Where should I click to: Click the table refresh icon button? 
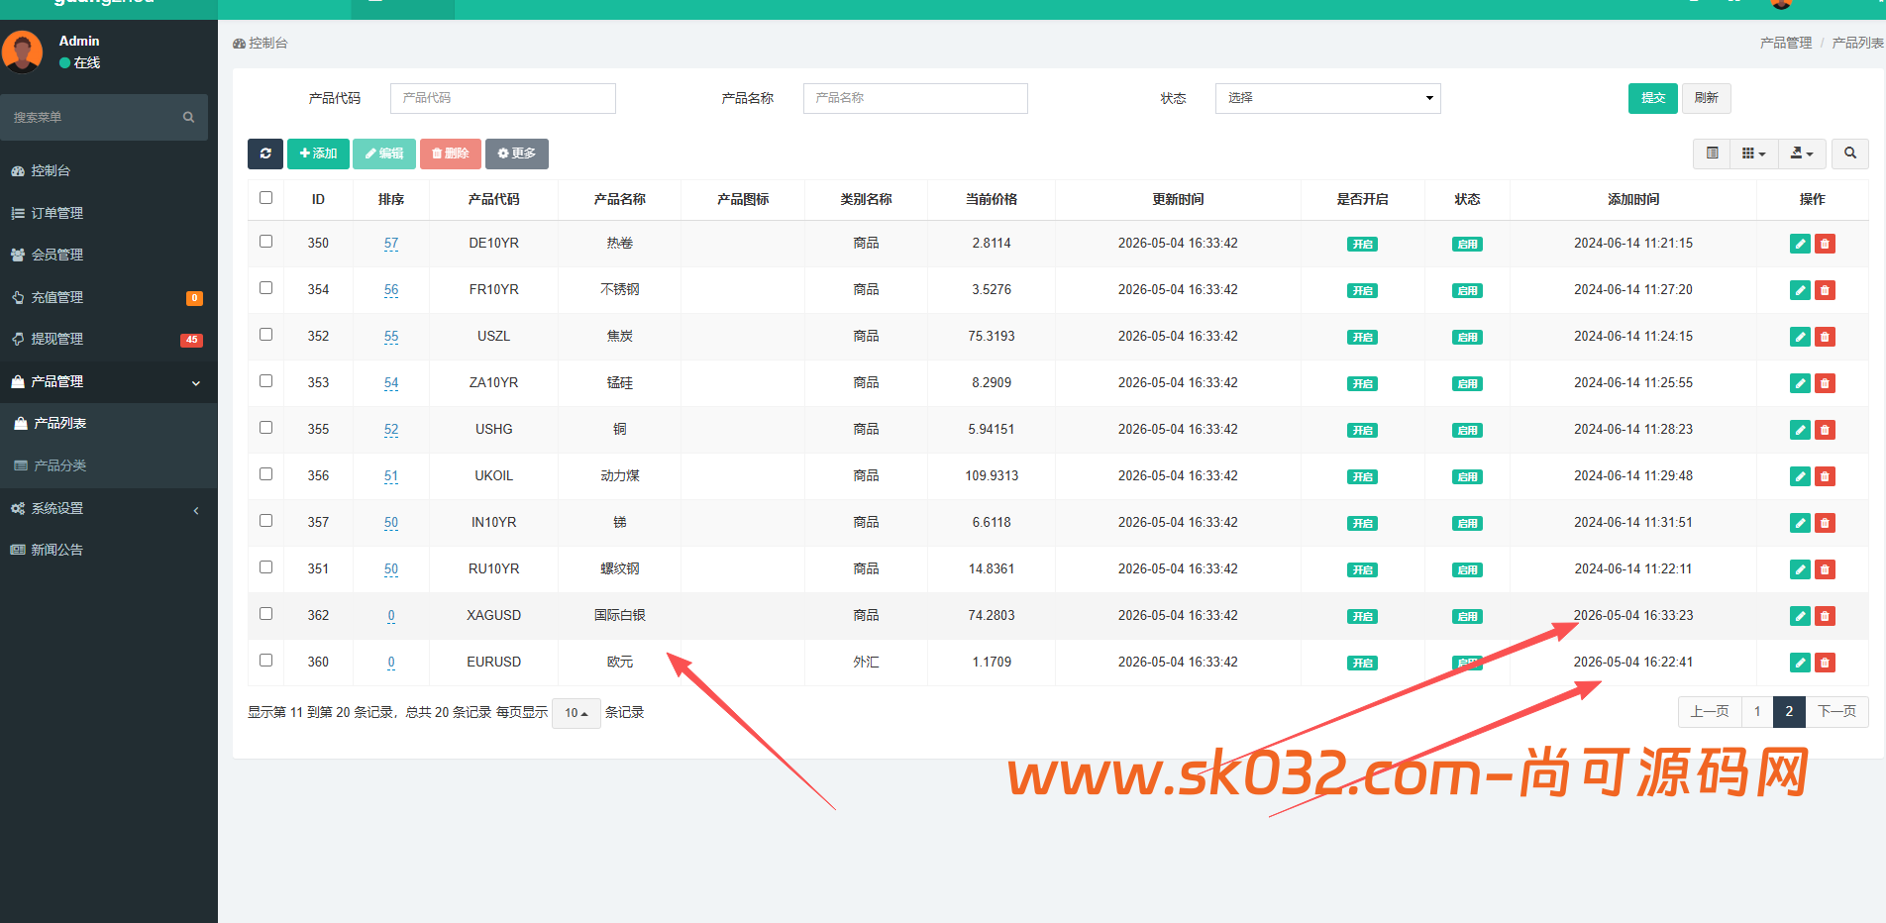[x=265, y=154]
